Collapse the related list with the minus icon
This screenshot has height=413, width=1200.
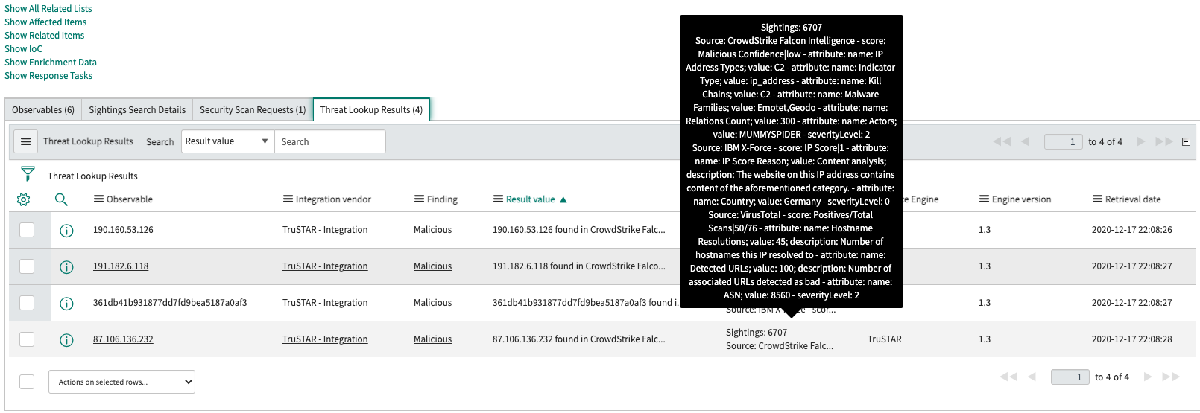(x=1186, y=141)
